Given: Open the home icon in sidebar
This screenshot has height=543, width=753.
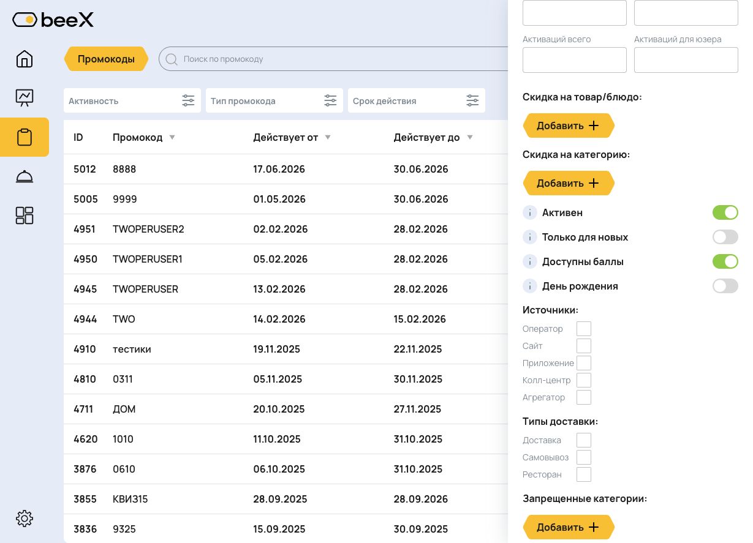Looking at the screenshot, I should tap(25, 59).
